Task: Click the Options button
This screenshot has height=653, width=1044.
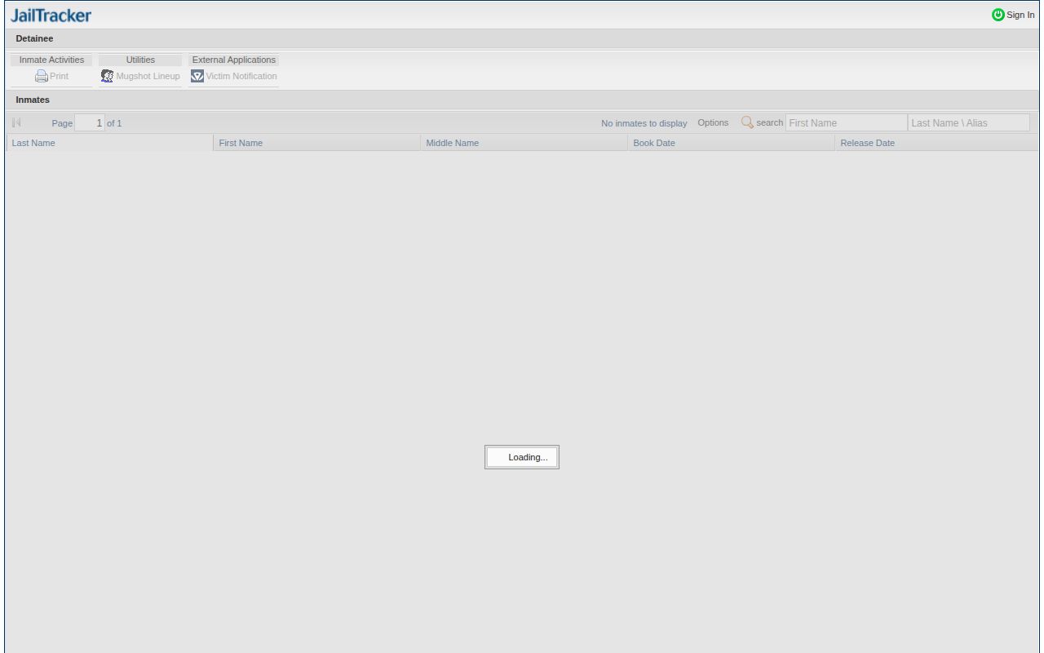Action: [x=713, y=122]
